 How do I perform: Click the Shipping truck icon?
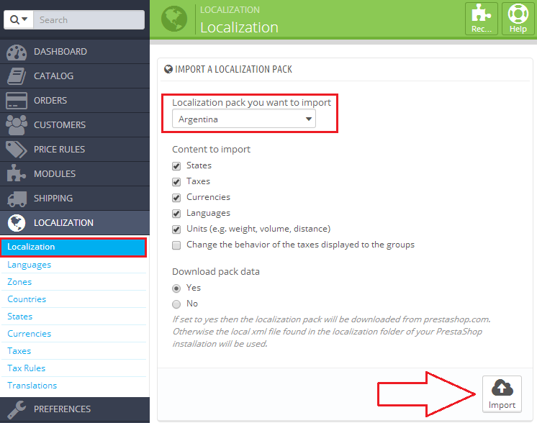point(17,199)
